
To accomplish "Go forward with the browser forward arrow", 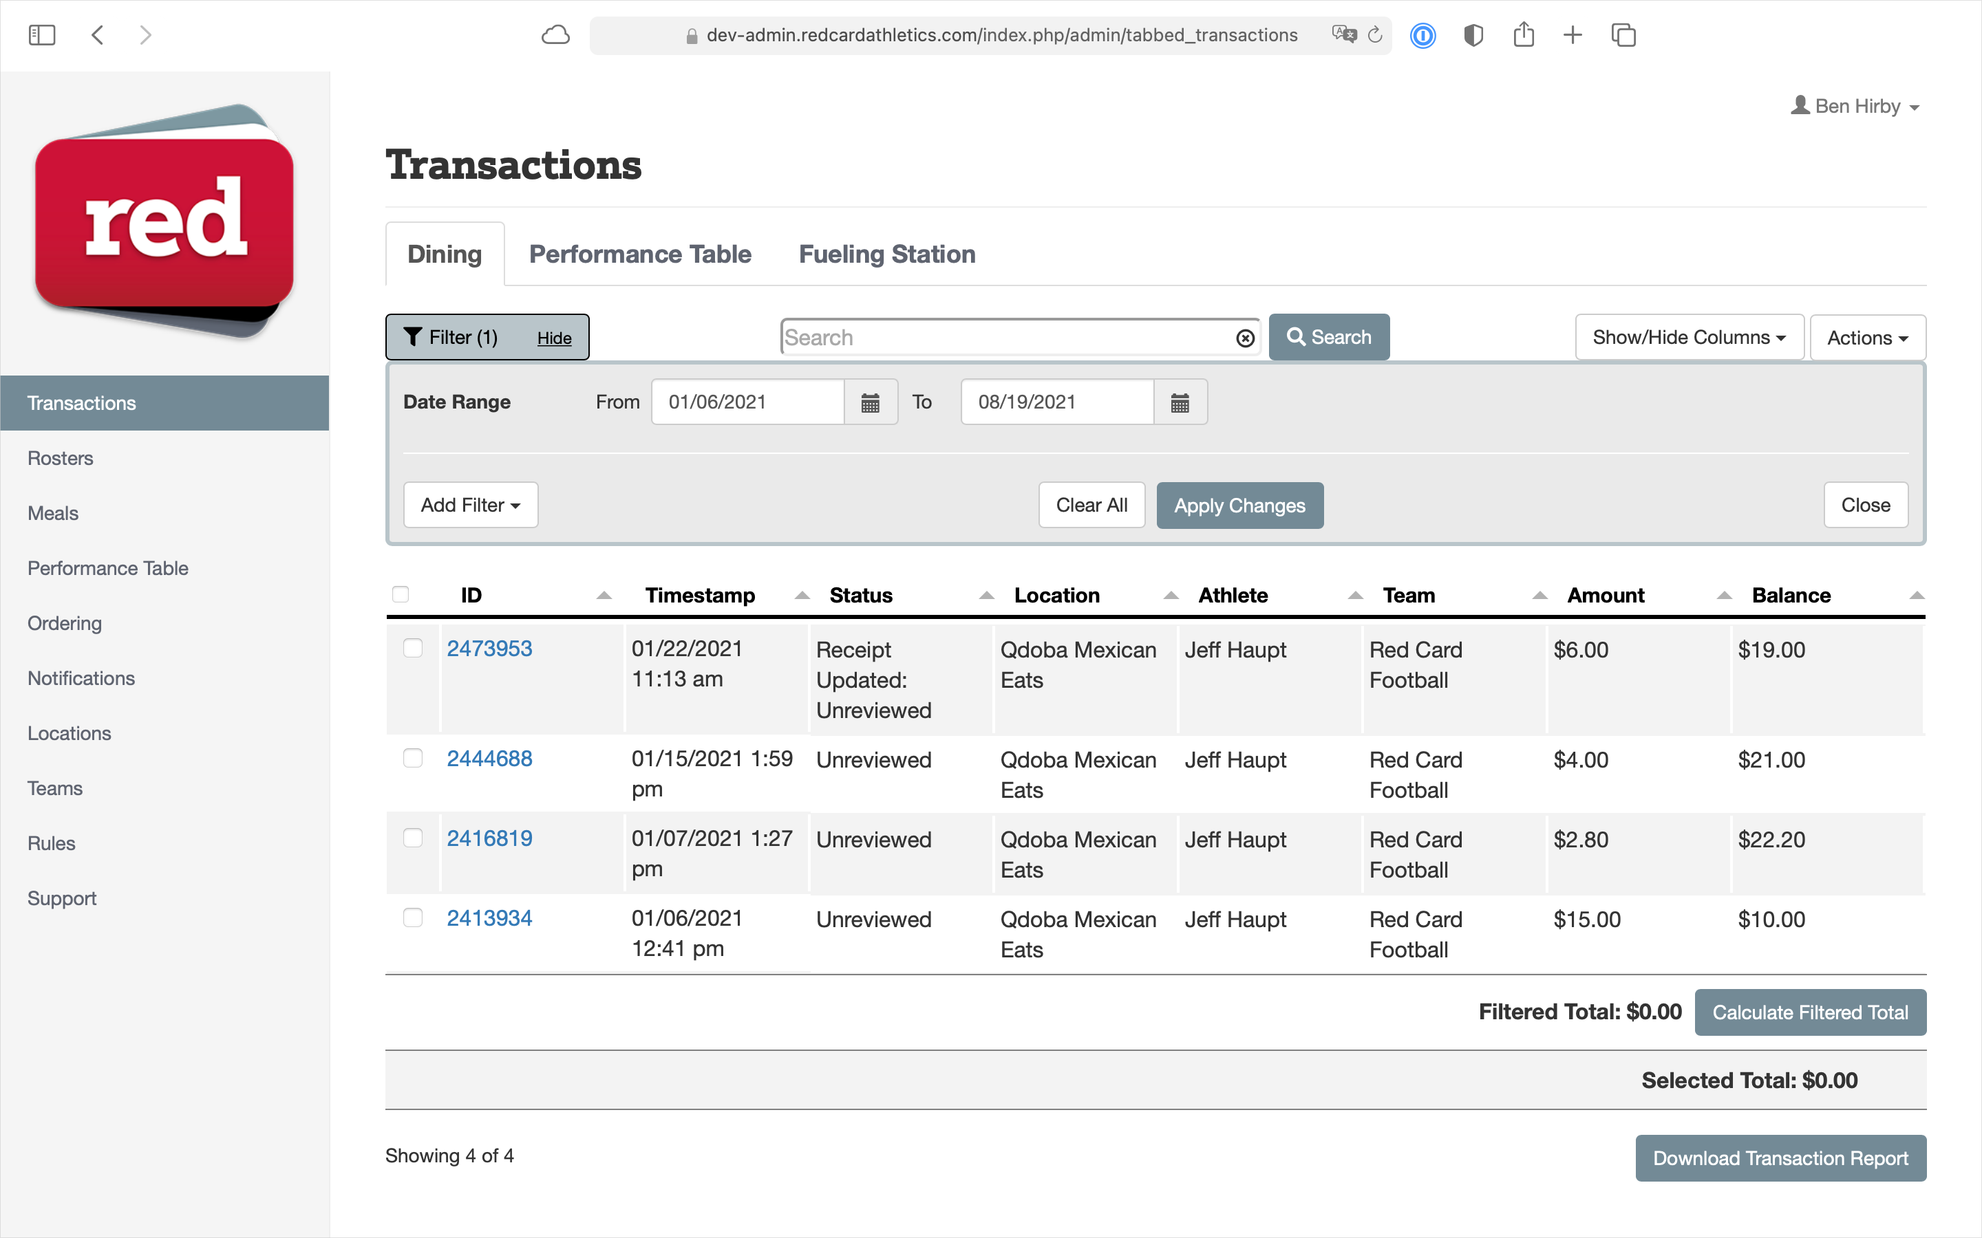I will pyautogui.click(x=146, y=35).
